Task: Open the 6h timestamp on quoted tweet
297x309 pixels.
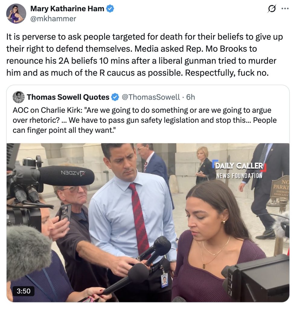Action: click(190, 97)
